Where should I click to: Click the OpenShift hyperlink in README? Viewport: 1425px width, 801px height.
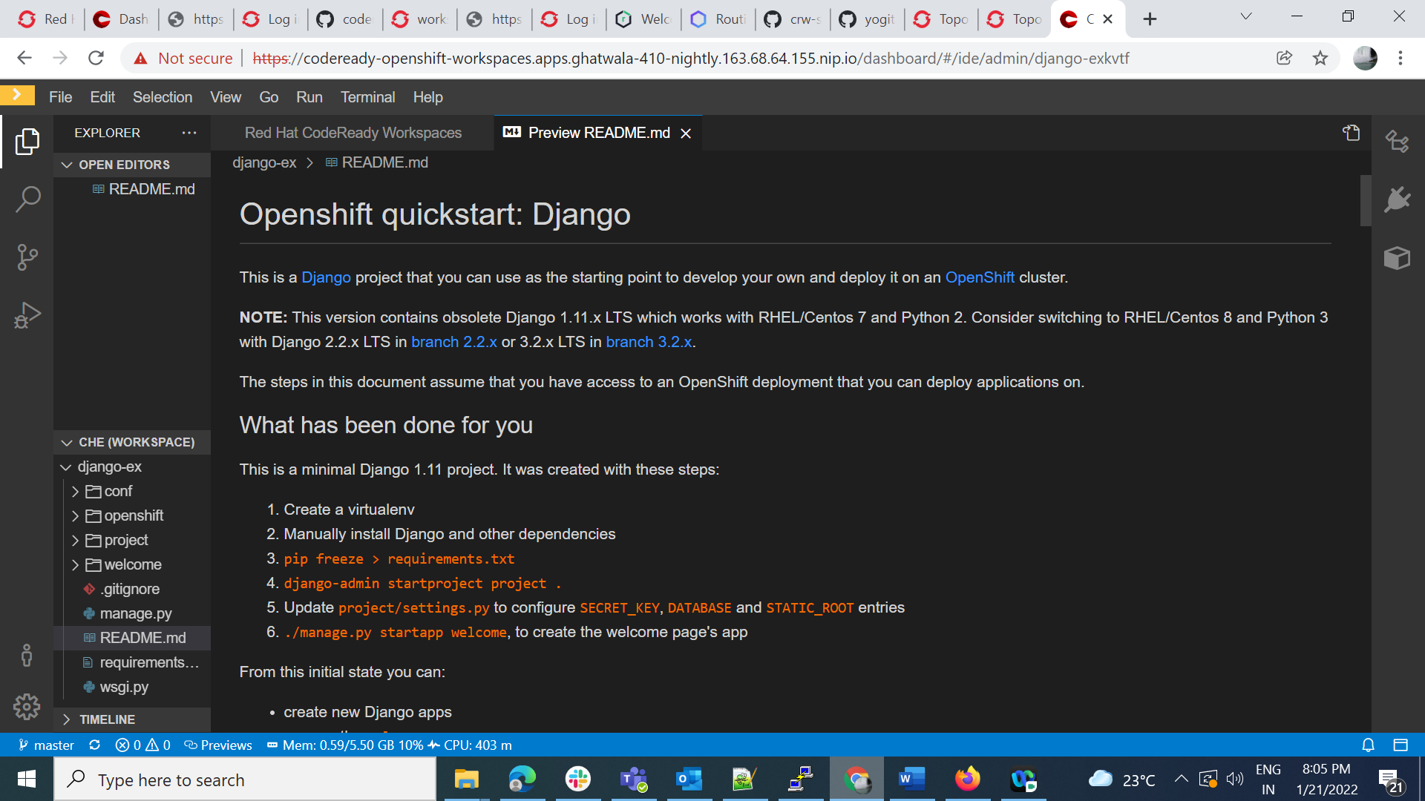[x=979, y=277]
